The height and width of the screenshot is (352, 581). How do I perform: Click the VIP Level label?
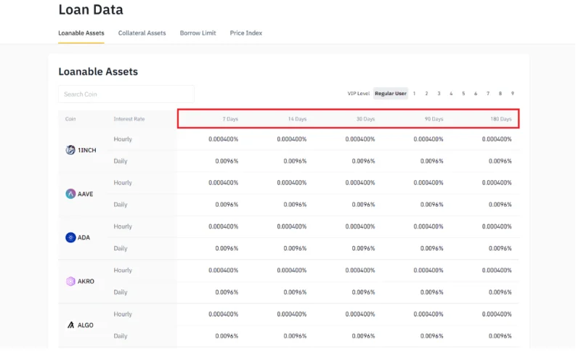[x=358, y=94]
